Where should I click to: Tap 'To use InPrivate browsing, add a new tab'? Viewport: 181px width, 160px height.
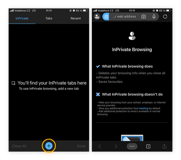tap(49, 89)
